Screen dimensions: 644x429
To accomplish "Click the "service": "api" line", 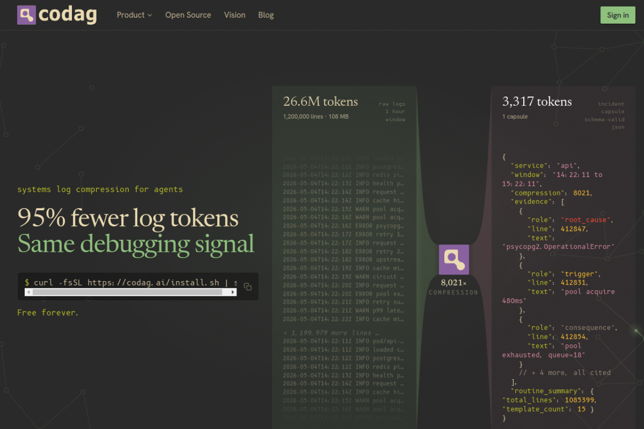I will [x=545, y=166].
